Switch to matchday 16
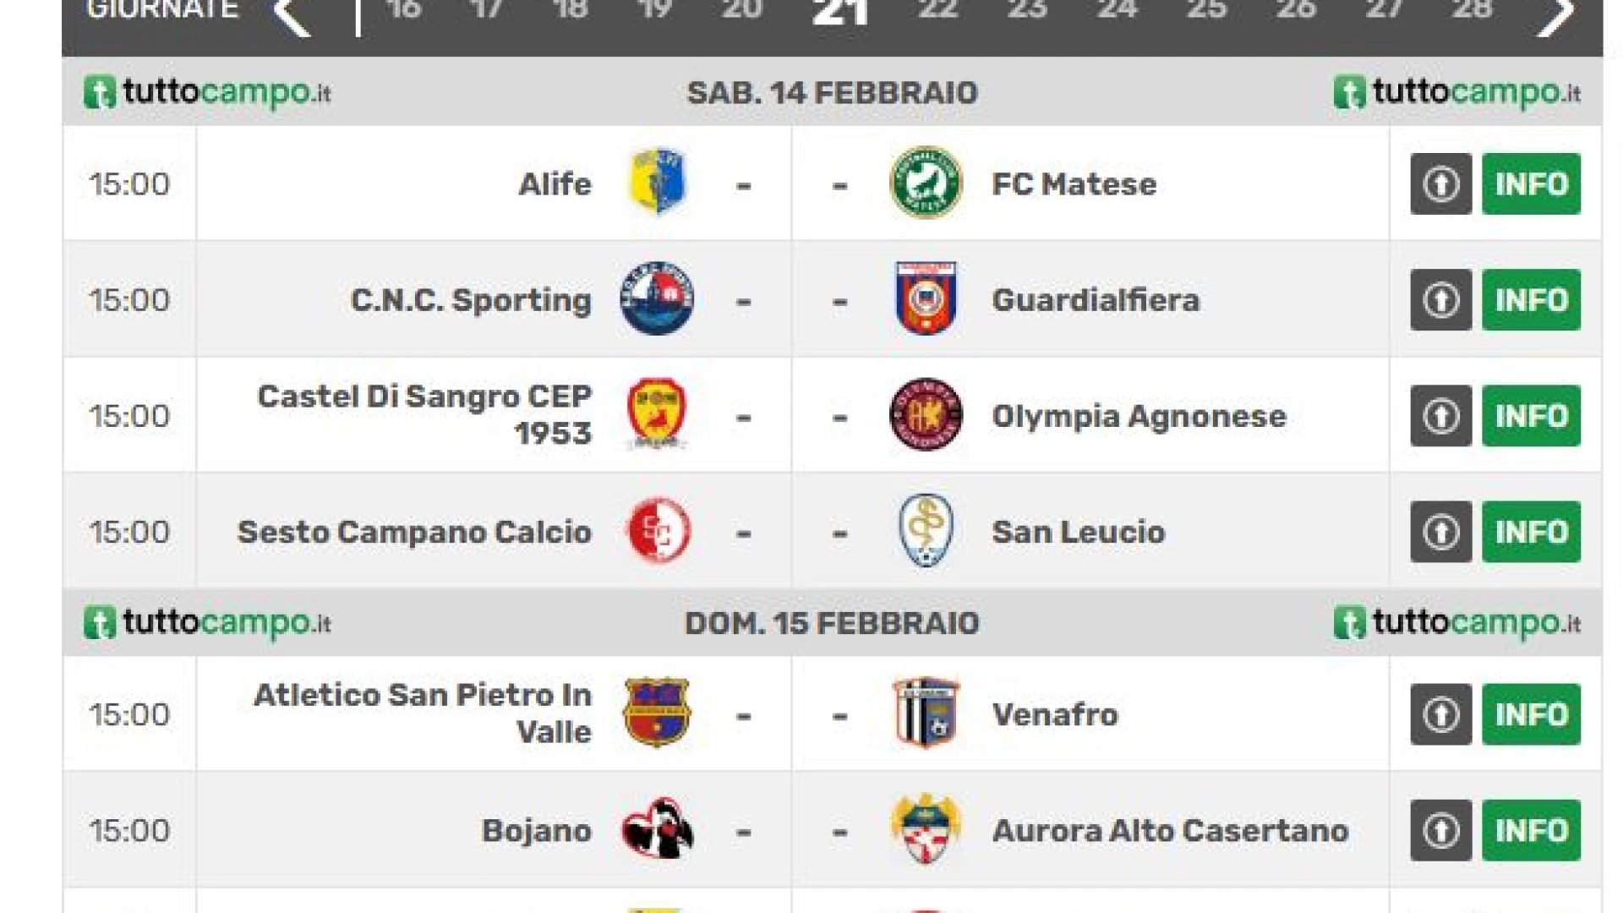This screenshot has width=1623, height=913. point(403,10)
